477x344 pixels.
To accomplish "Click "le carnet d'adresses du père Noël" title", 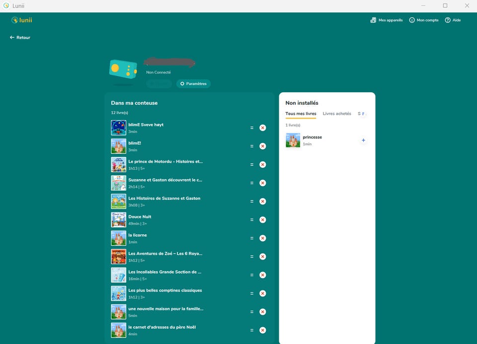I will coord(162,327).
